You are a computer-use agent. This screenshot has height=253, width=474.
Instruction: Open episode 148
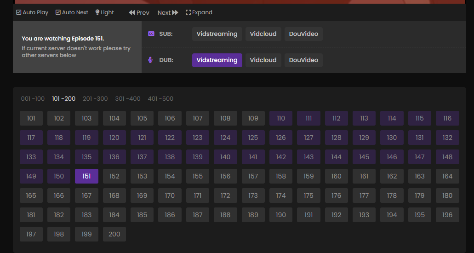pyautogui.click(x=447, y=157)
